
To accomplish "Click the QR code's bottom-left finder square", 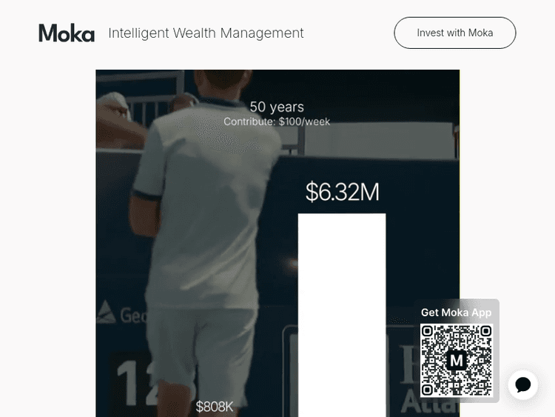I will pos(427,390).
